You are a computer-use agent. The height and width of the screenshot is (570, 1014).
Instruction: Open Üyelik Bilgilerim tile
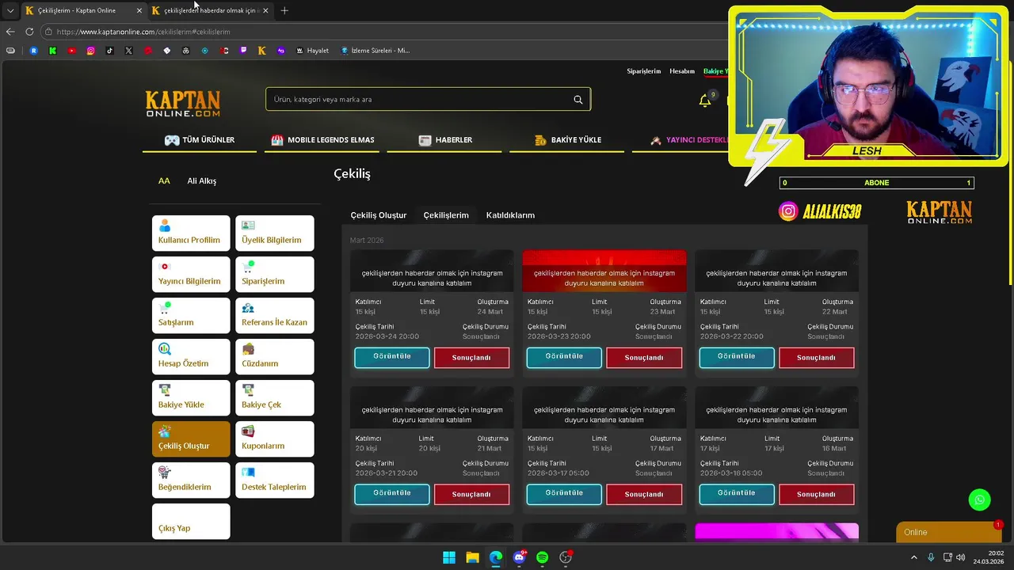pyautogui.click(x=275, y=233)
